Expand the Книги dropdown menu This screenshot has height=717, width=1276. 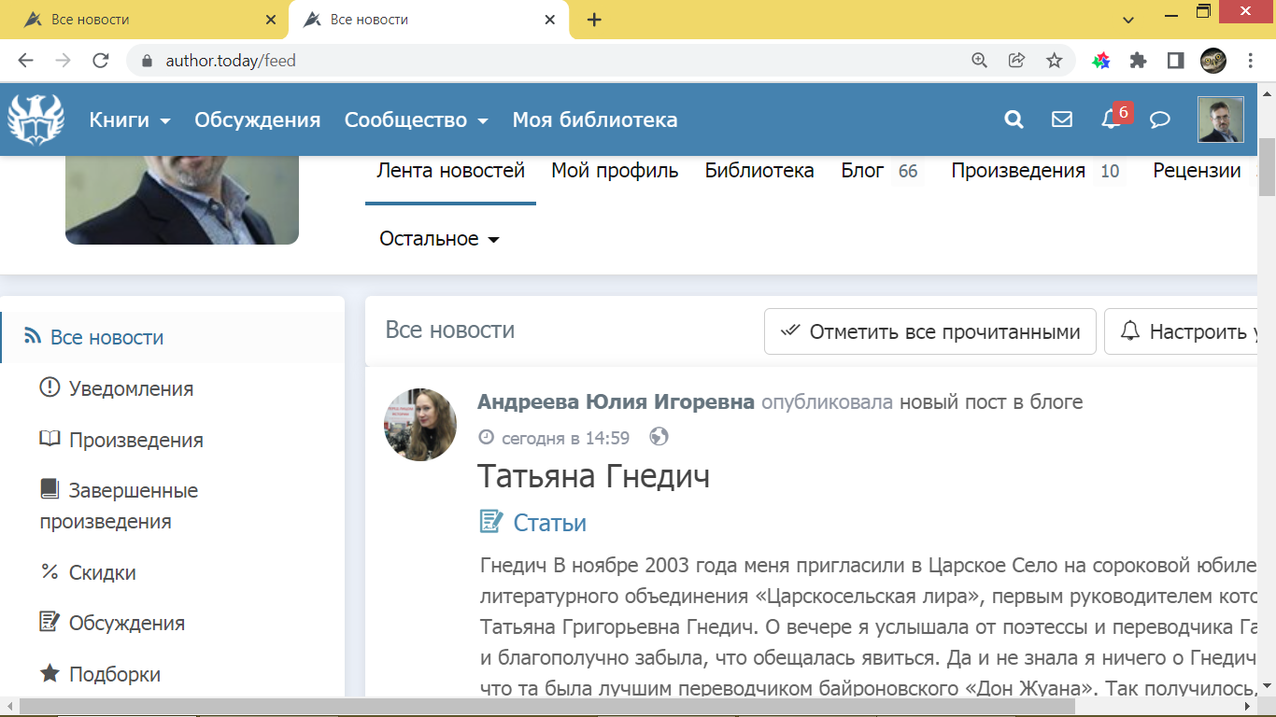[130, 120]
